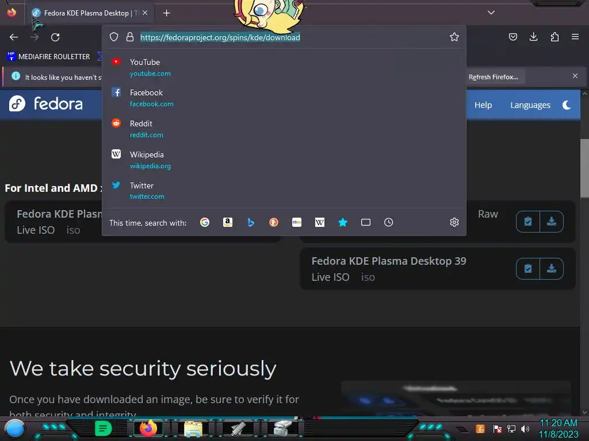
Task: Open a new tab
Action: coord(166,13)
